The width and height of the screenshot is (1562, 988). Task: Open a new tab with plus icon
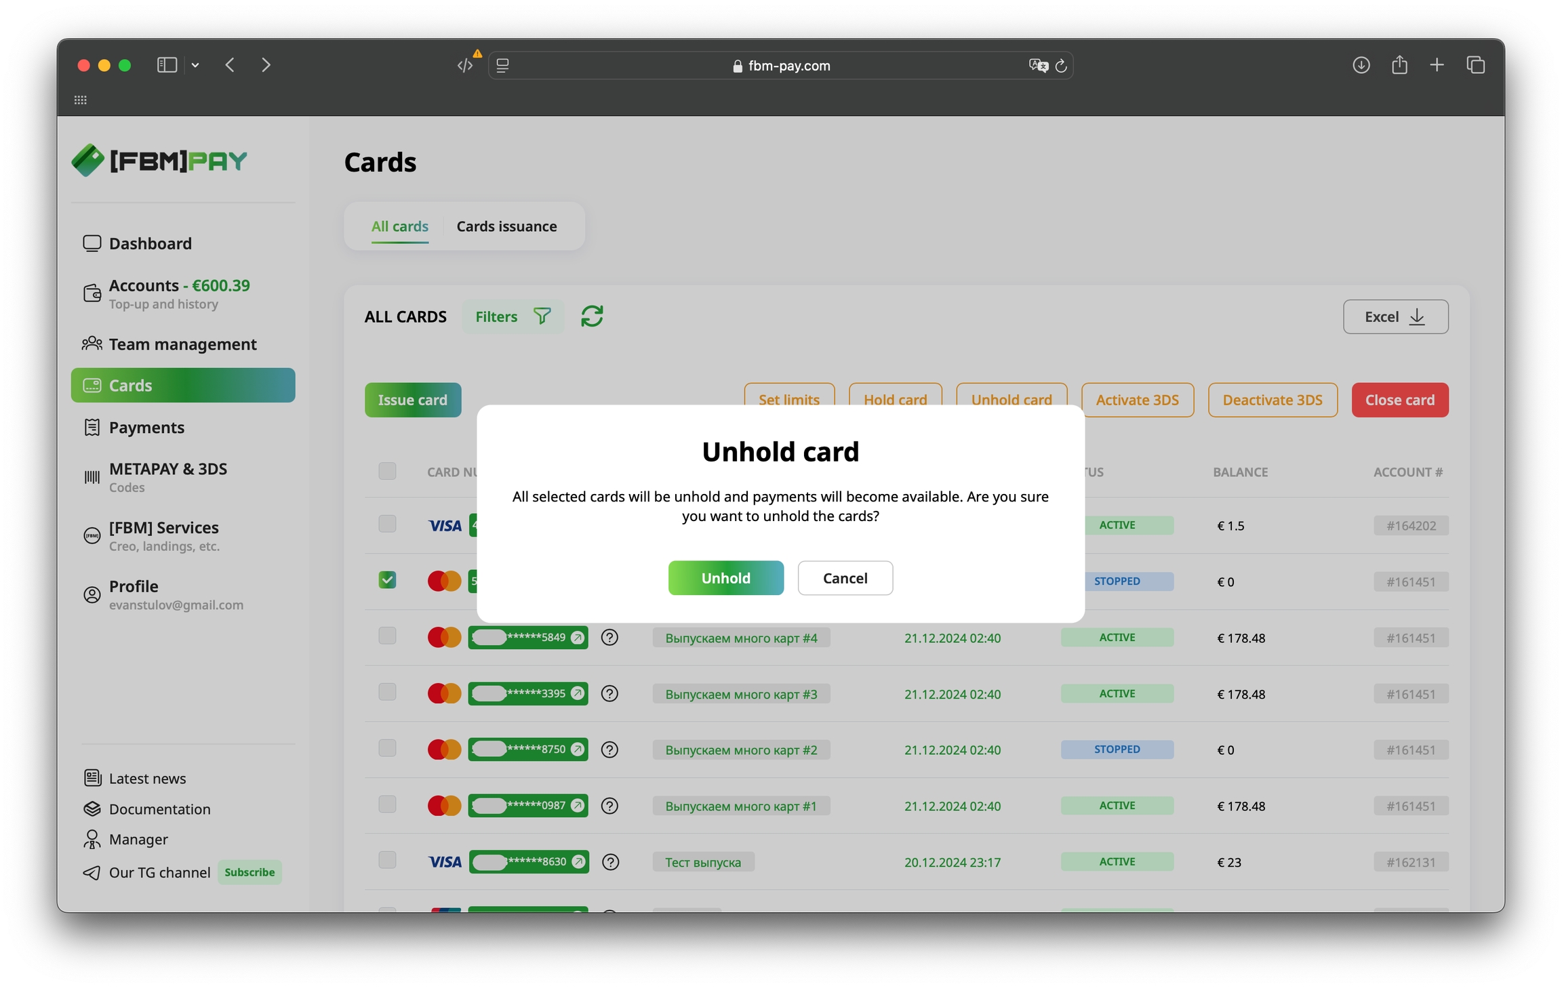(x=1437, y=65)
